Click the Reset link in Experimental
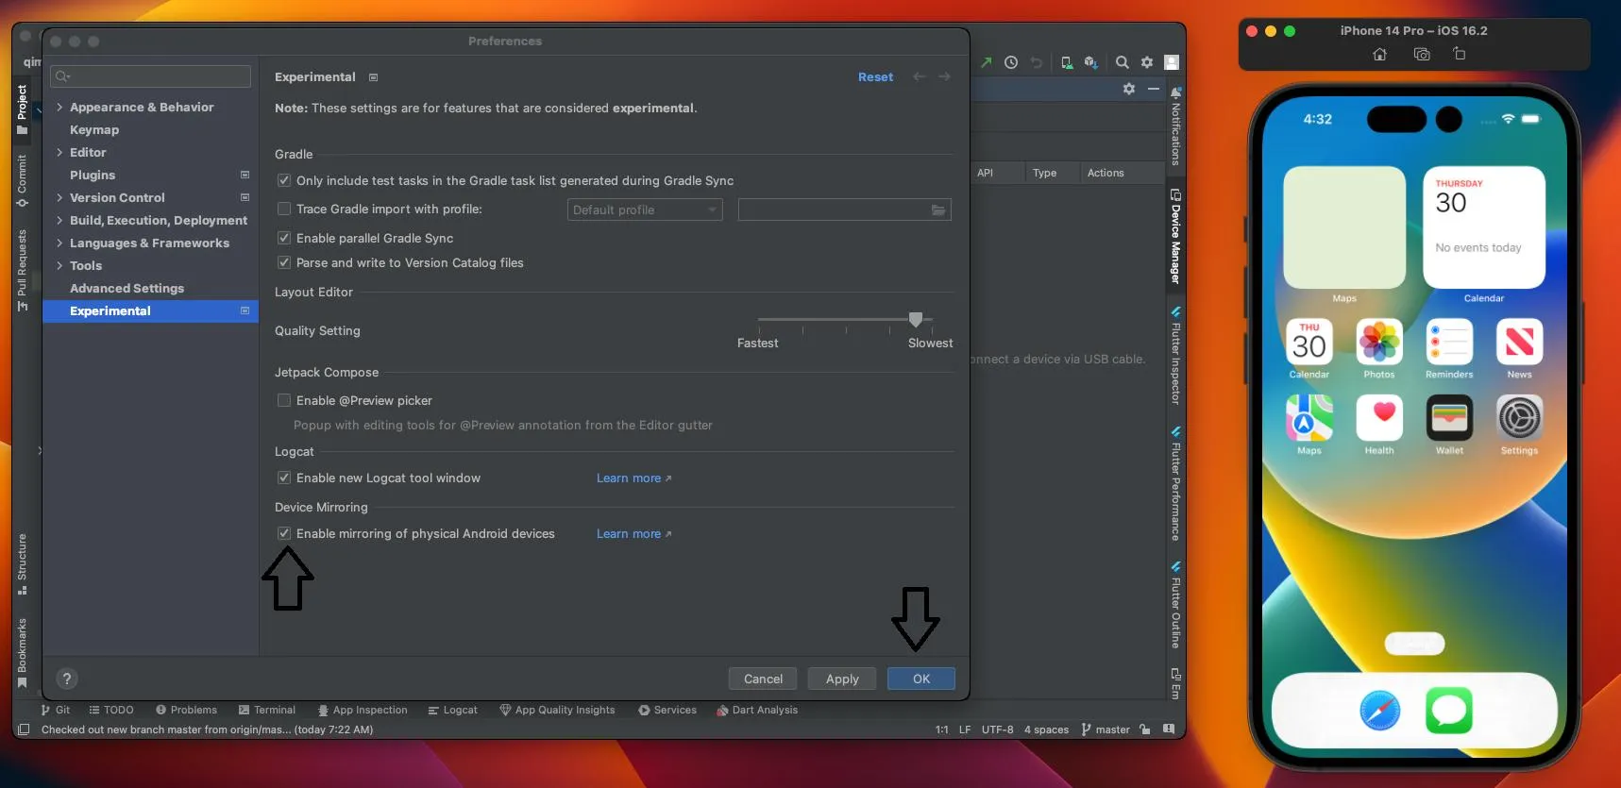Image resolution: width=1621 pixels, height=788 pixels. [x=875, y=77]
